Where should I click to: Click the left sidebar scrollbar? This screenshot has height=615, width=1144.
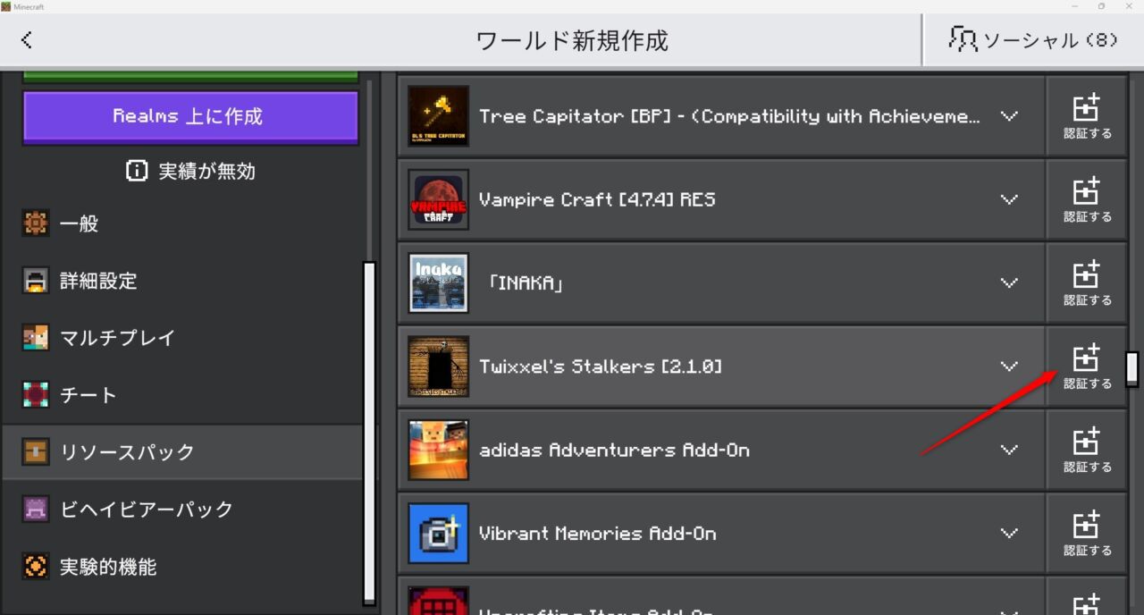(x=369, y=433)
